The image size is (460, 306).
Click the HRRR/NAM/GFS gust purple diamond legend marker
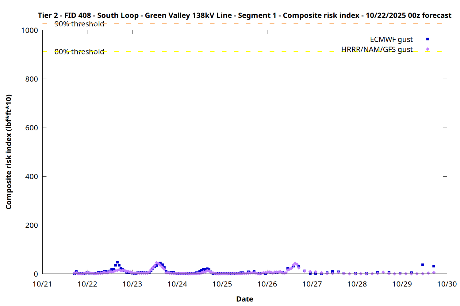pyautogui.click(x=427, y=49)
